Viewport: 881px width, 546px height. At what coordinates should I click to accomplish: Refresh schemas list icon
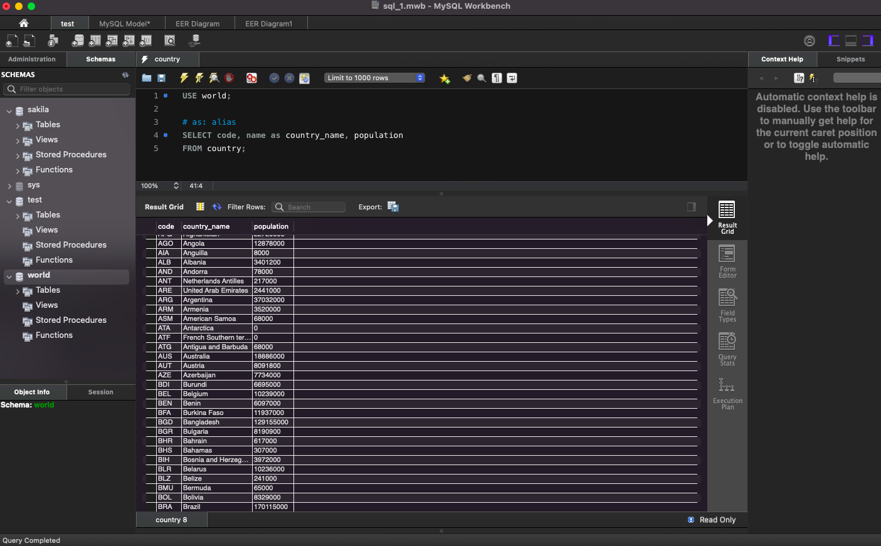coord(125,75)
